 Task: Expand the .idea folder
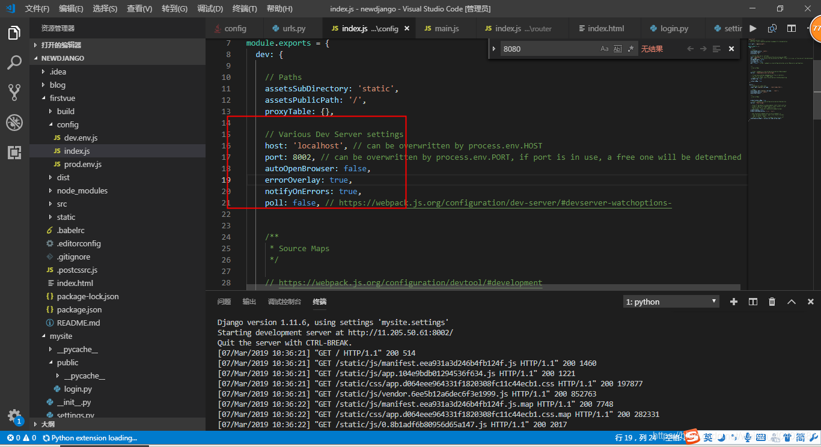pos(117,71)
